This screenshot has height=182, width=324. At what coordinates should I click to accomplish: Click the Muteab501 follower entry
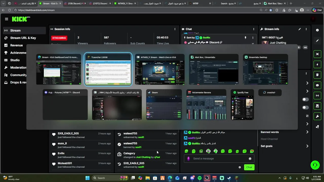tap(81, 165)
